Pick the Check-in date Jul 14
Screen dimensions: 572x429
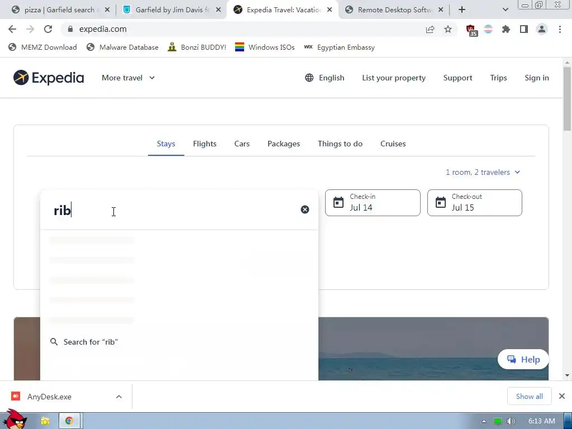pyautogui.click(x=373, y=203)
